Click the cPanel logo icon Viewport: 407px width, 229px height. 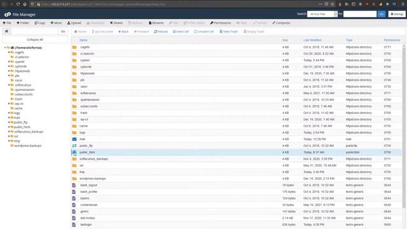8,14
